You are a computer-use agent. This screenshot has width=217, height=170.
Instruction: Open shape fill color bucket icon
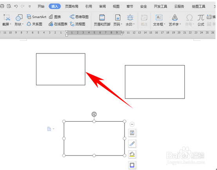tap(132, 154)
